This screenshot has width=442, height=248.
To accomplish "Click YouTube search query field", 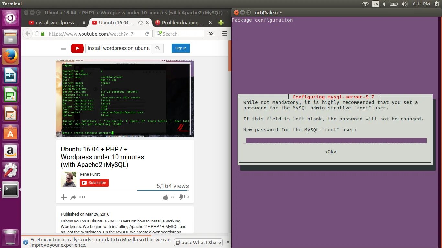I will [x=119, y=48].
